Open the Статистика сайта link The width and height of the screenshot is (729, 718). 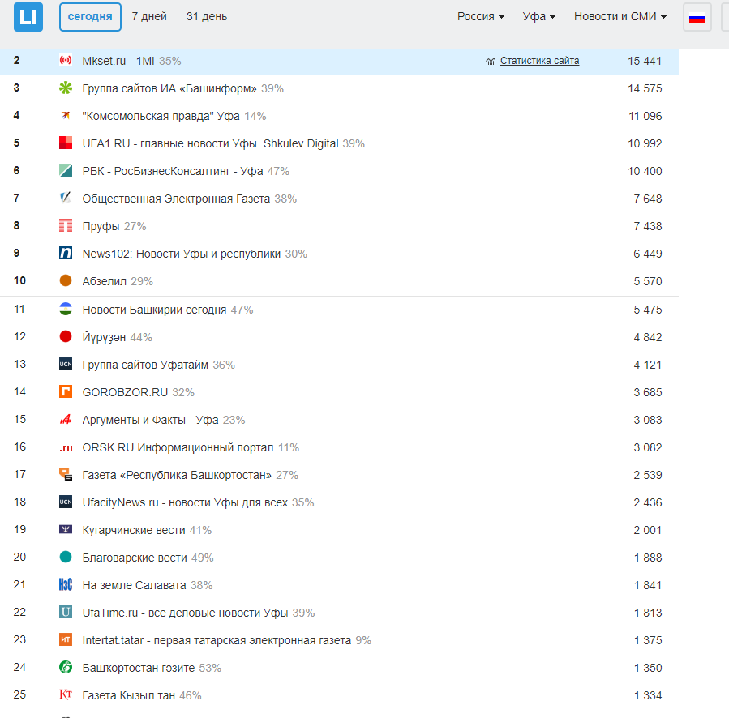(x=539, y=61)
